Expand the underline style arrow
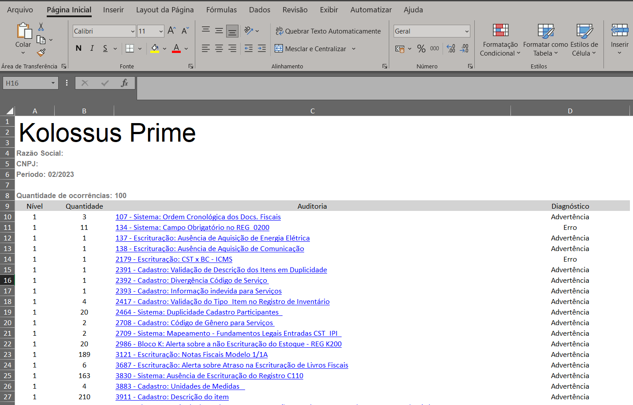The width and height of the screenshot is (633, 405). (x=115, y=49)
